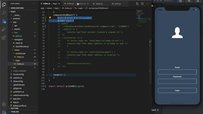Image resolution: width=203 pixels, height=114 pixels.
Task: Expand the ios folder
Action: [14, 67]
